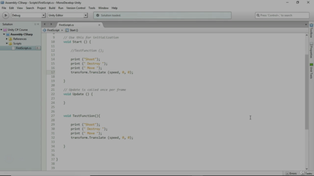Click the Unity C# Course solution icon

[5, 30]
